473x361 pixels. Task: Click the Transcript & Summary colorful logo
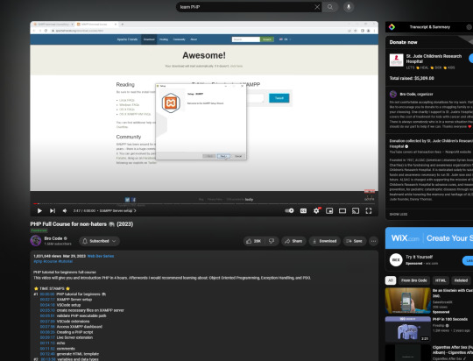pos(392,27)
